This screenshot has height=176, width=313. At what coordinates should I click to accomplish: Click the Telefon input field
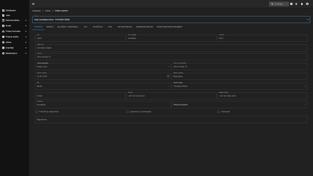[x=171, y=96]
